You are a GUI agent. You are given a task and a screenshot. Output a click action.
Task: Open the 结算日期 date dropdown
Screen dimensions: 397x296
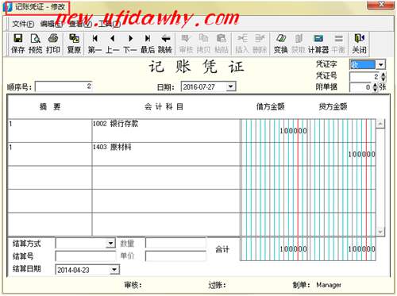pos(114,270)
